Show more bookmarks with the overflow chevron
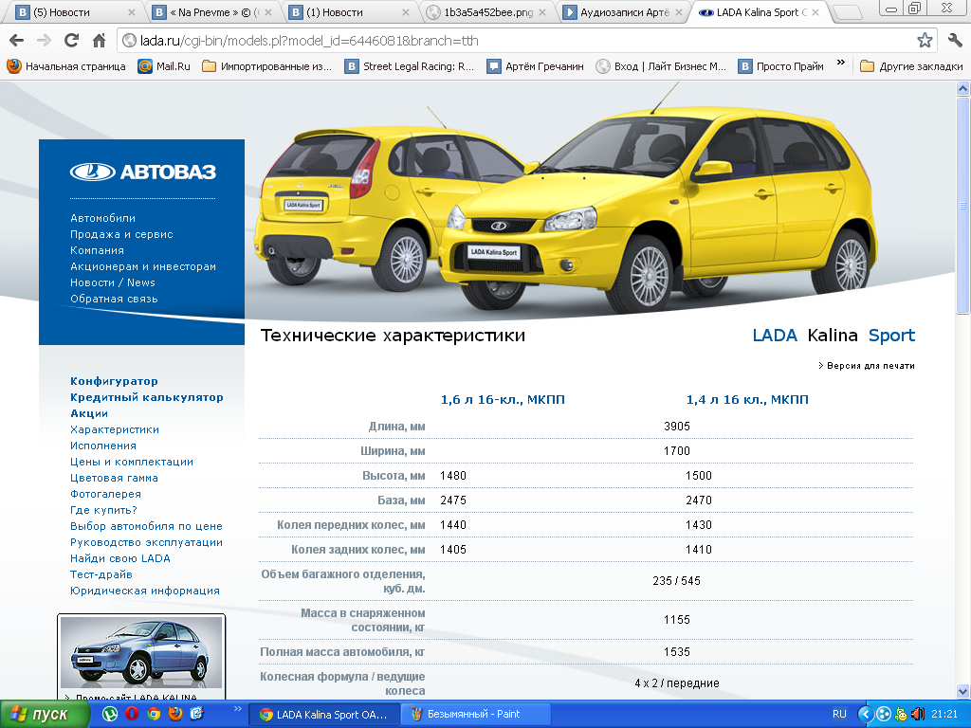The image size is (971, 728). [840, 63]
